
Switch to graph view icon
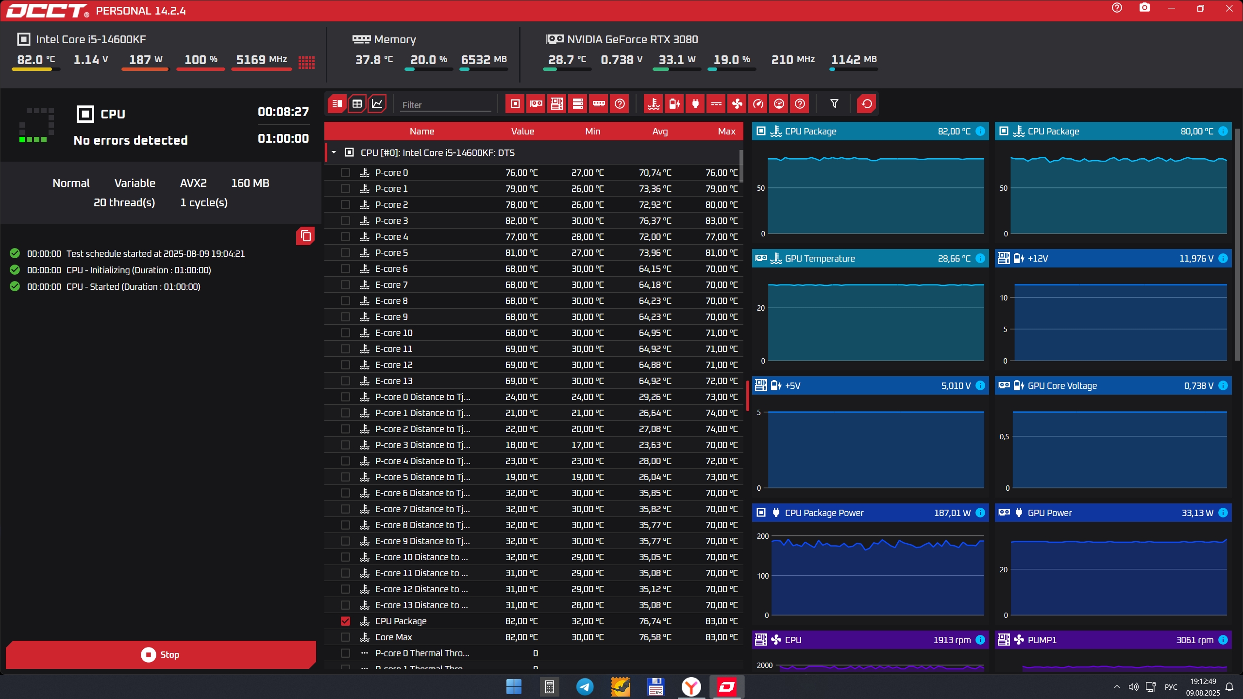(x=377, y=104)
